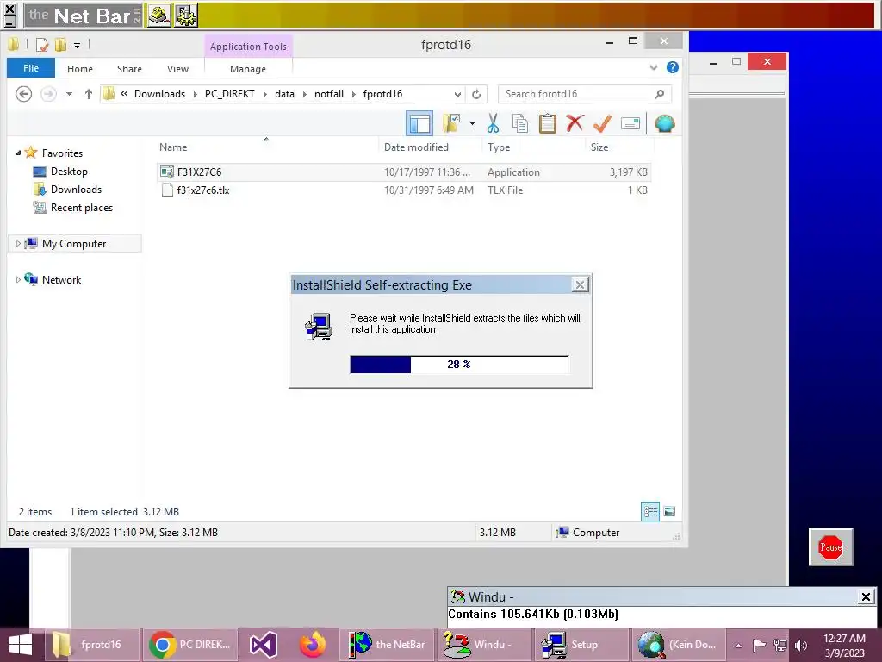Sort by the Size column header
The width and height of the screenshot is (882, 662).
point(599,147)
